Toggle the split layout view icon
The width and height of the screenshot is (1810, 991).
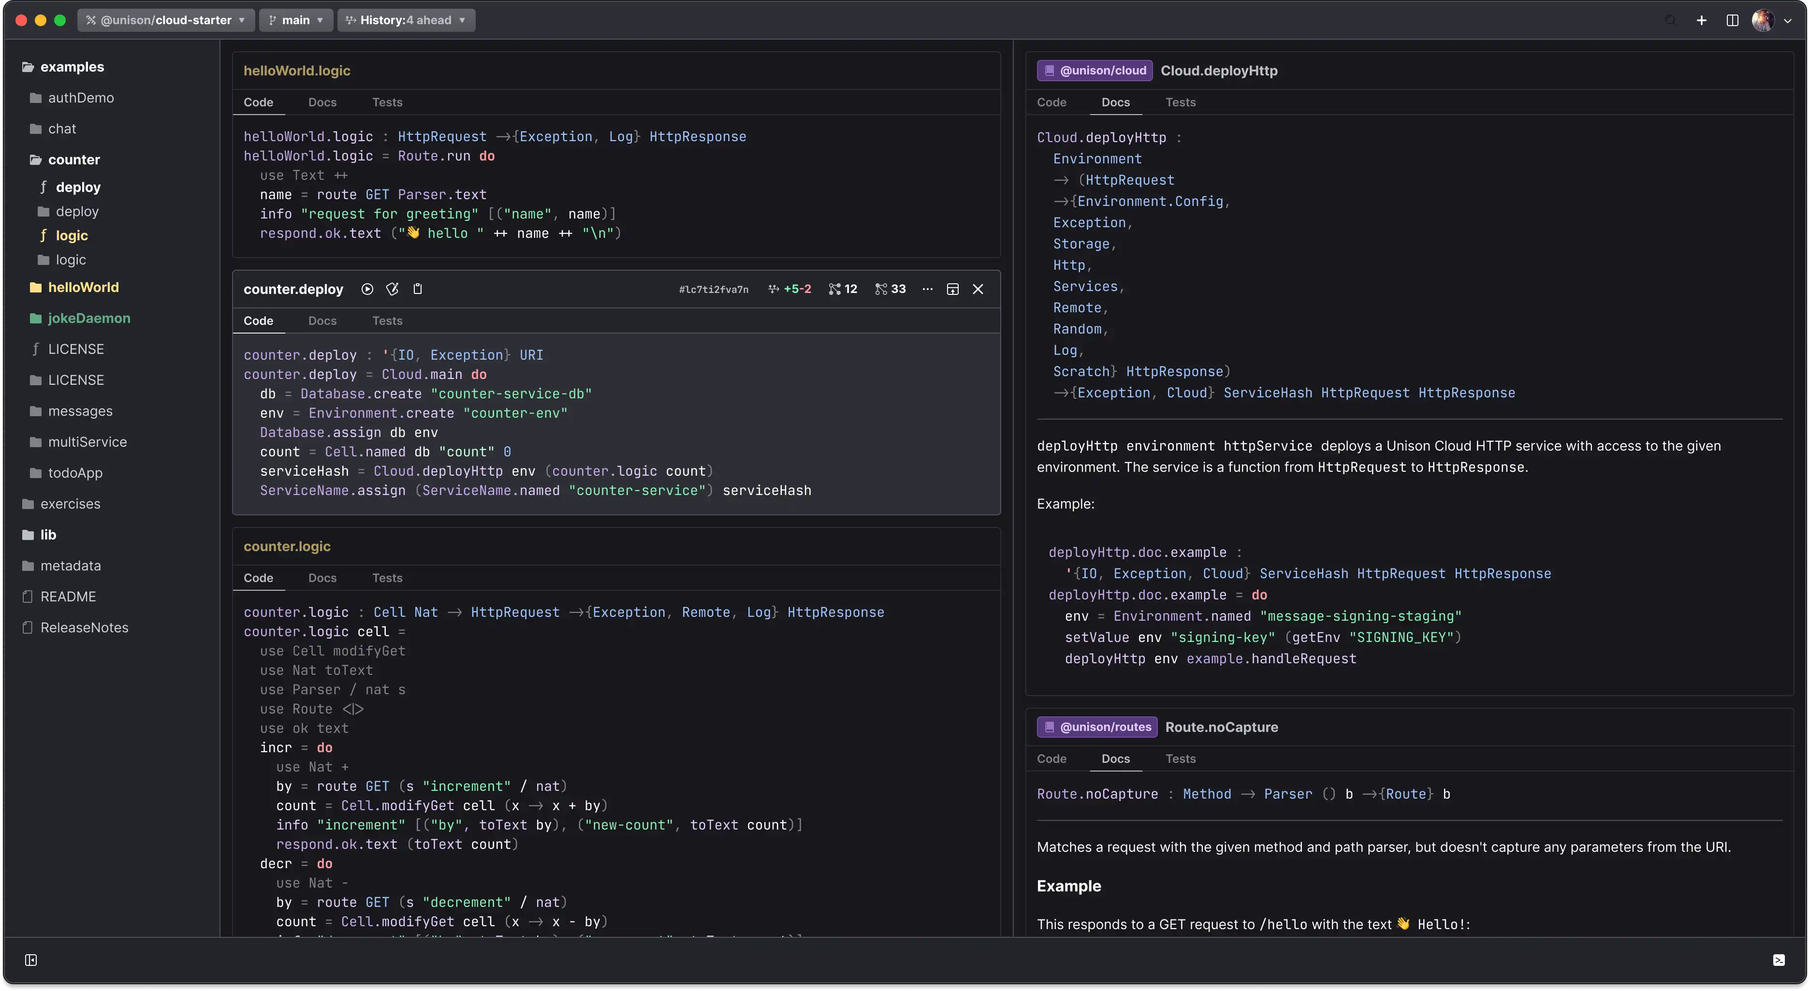pos(1732,20)
